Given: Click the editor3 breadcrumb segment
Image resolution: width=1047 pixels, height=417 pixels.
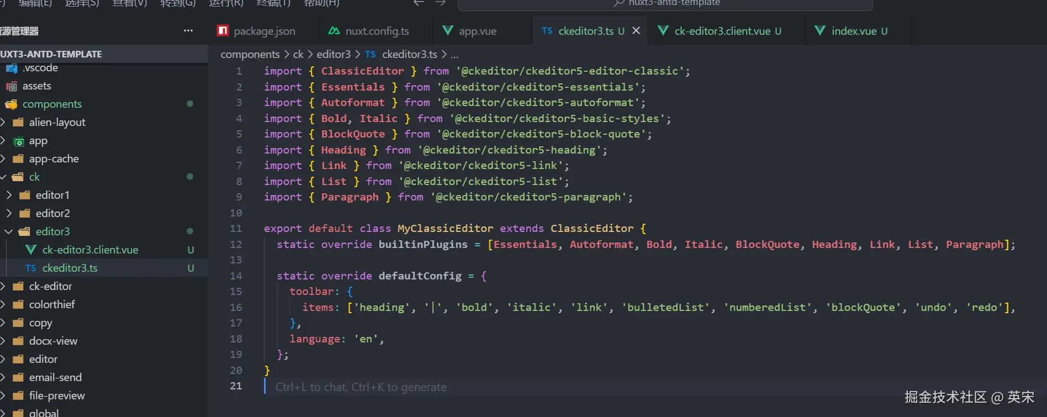Looking at the screenshot, I should click(x=334, y=54).
